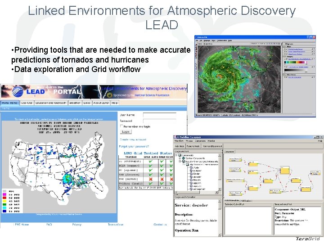
Task: Click the red legend color swatch
Action: click(x=4, y=198)
